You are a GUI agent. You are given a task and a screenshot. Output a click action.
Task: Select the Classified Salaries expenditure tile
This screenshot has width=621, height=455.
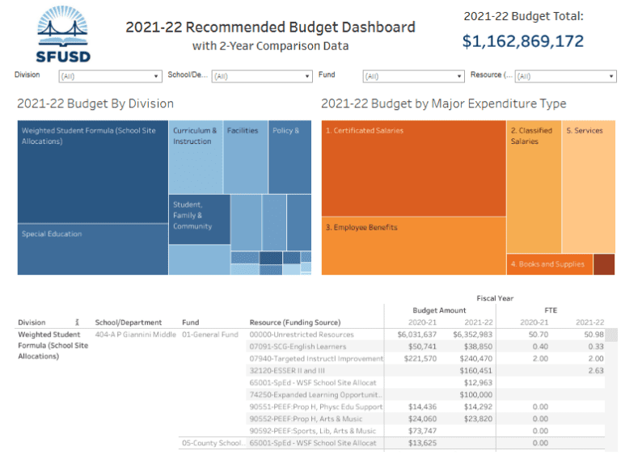[x=534, y=187]
